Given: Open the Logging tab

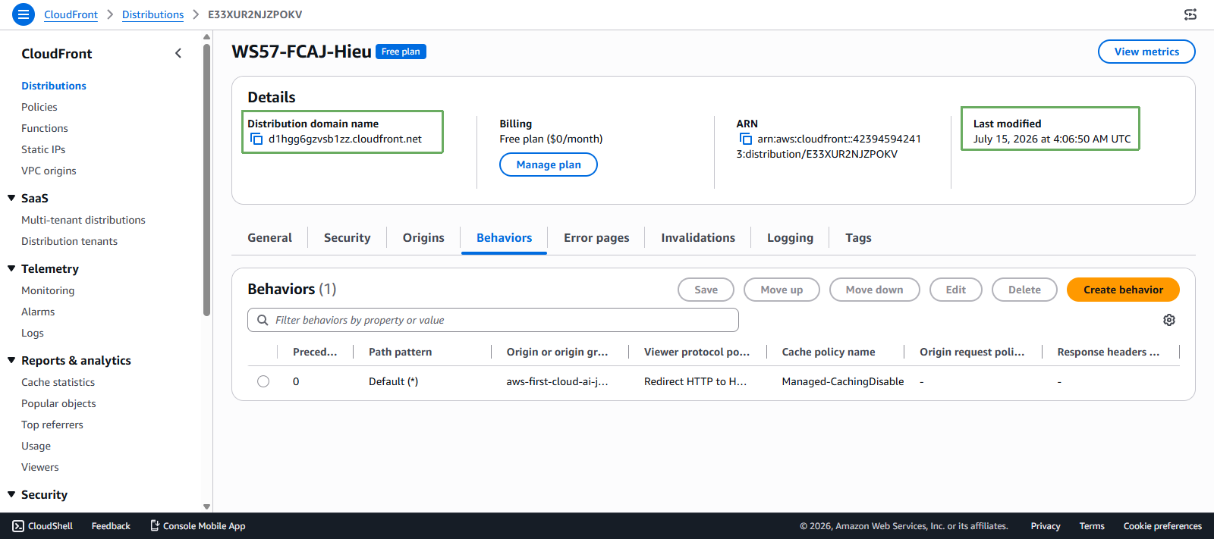Looking at the screenshot, I should 790,237.
